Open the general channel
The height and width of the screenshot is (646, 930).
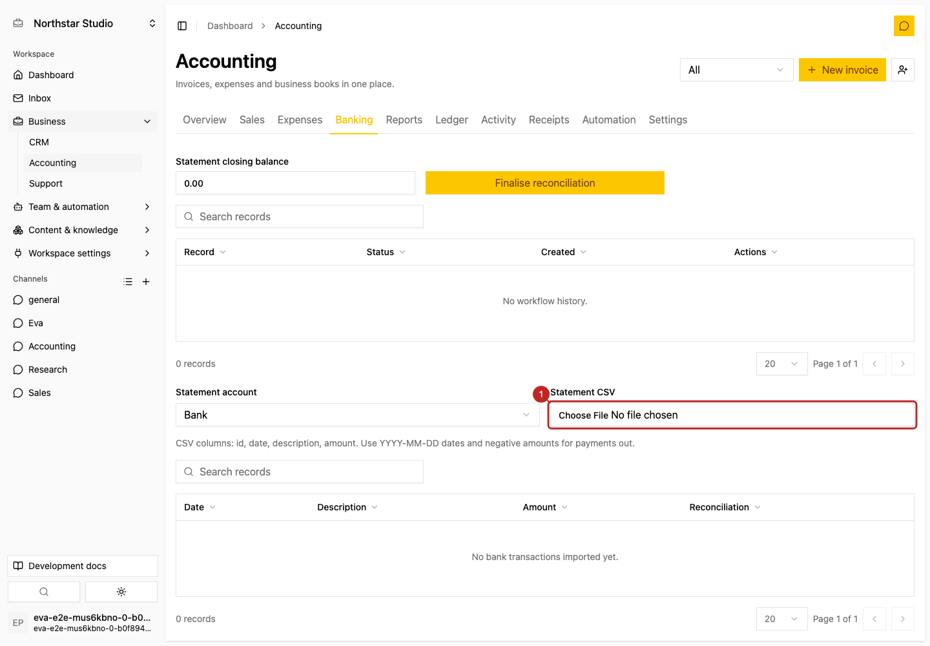point(83,300)
